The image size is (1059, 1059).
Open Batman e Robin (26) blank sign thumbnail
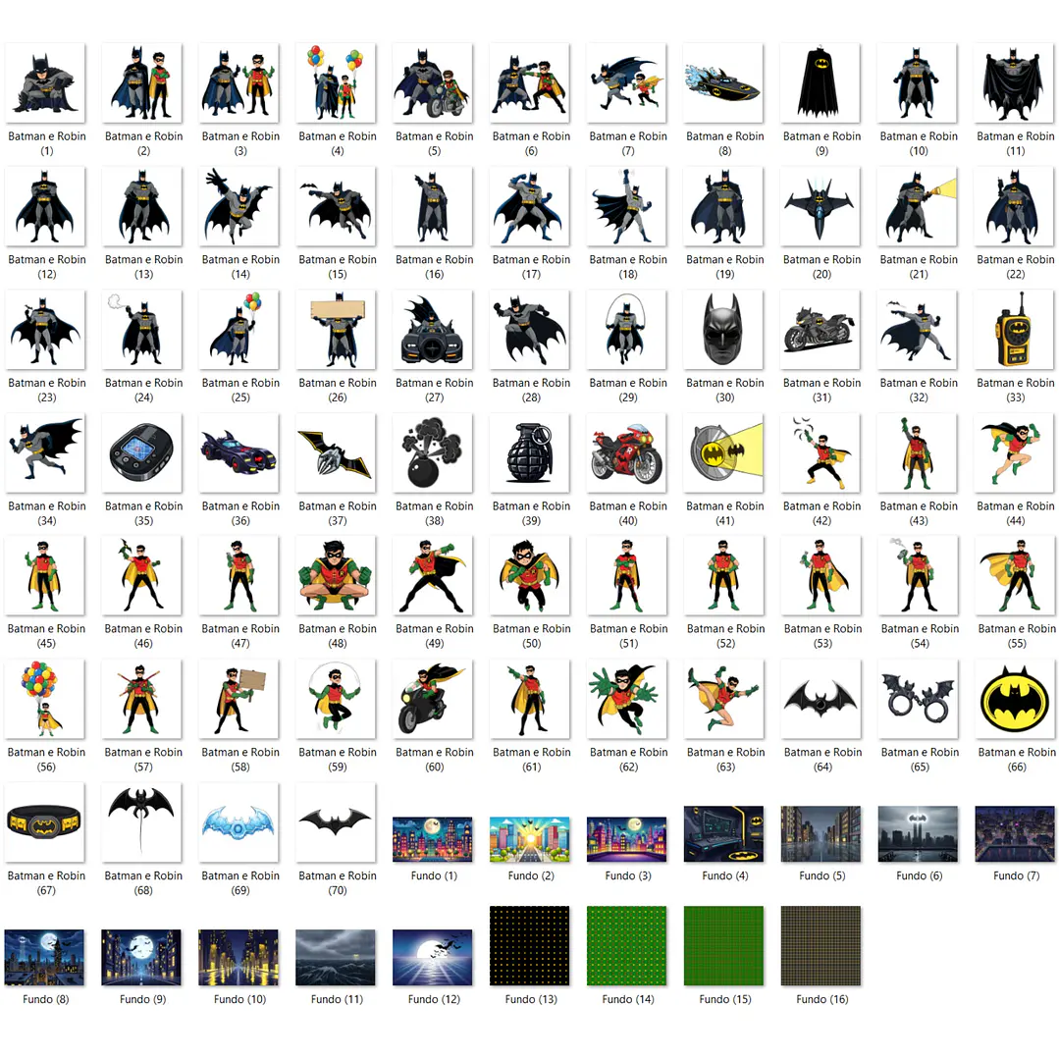click(x=337, y=330)
